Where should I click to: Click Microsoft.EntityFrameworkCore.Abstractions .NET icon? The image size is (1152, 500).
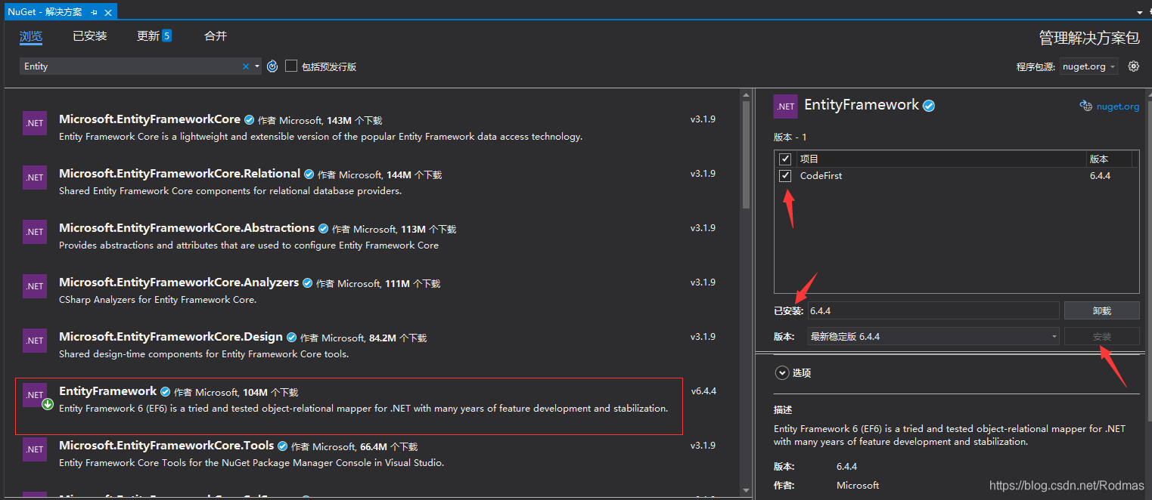pyautogui.click(x=35, y=232)
